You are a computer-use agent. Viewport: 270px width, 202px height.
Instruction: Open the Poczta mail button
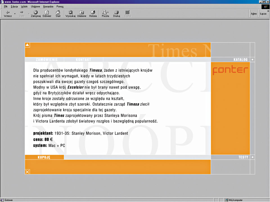(x=105, y=14)
